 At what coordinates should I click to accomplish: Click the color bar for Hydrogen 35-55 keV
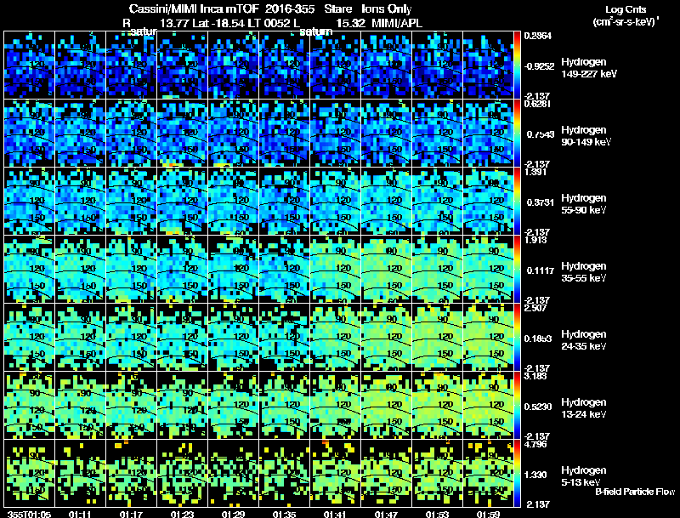[x=517, y=270]
